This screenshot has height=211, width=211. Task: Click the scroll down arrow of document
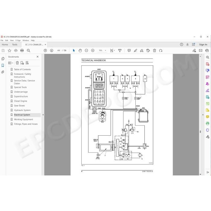click(200, 174)
